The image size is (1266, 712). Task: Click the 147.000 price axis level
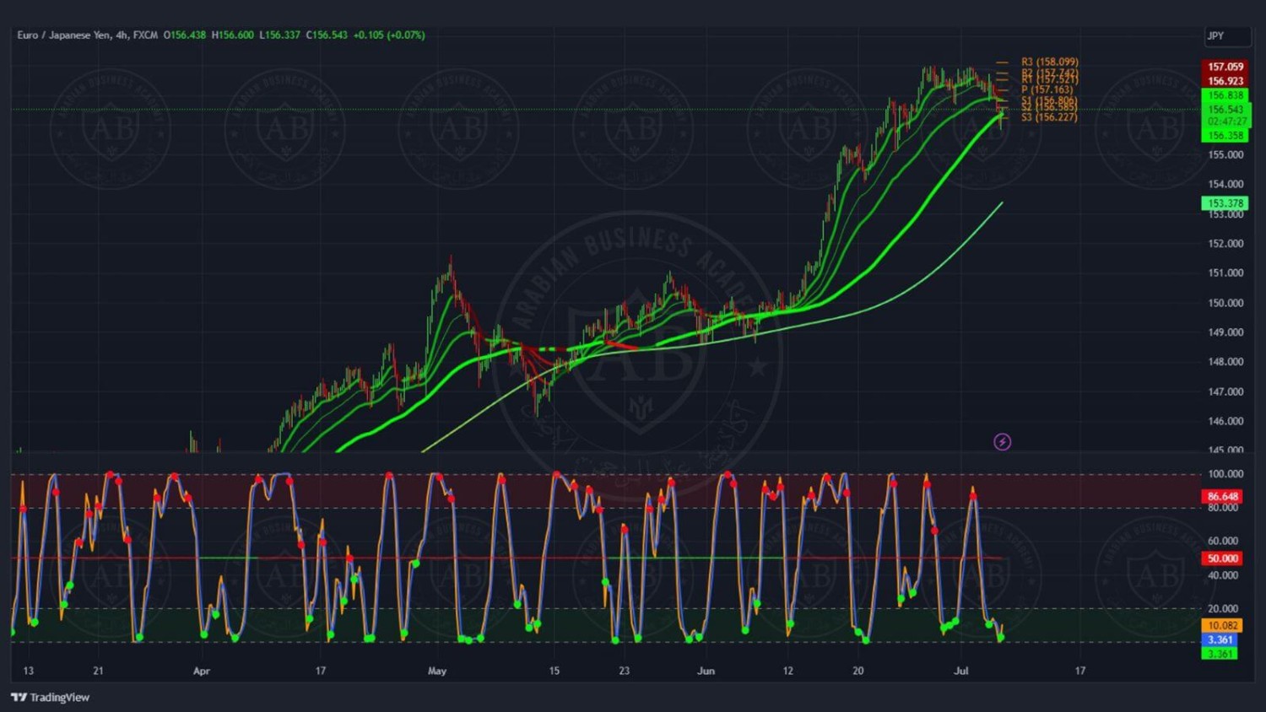coord(1225,392)
